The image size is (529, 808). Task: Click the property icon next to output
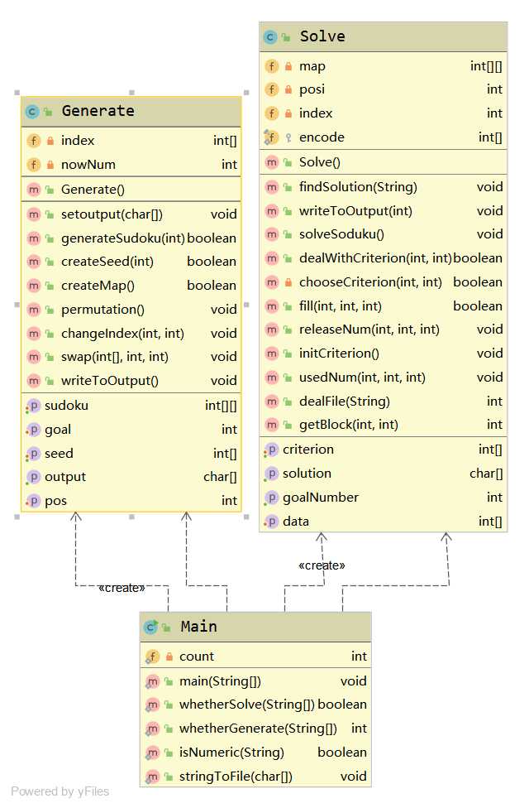(33, 477)
